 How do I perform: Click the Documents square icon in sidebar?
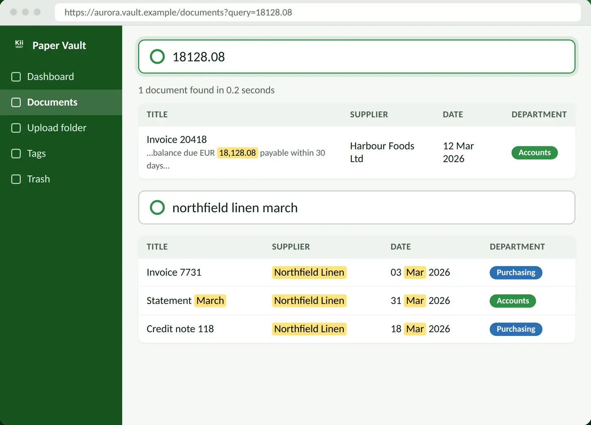(16, 103)
